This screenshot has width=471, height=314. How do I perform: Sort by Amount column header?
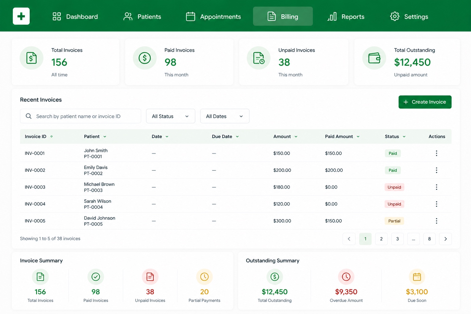tap(285, 136)
